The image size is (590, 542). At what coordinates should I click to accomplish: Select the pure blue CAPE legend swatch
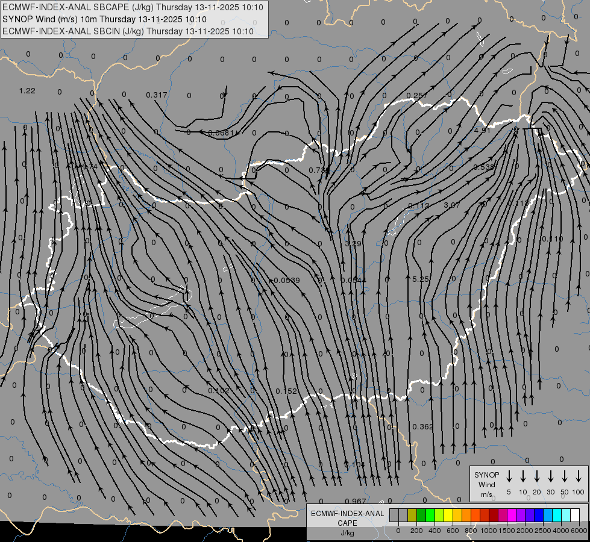click(539, 515)
